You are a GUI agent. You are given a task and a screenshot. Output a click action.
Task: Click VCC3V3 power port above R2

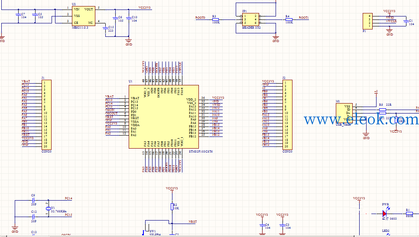coord(172,189)
